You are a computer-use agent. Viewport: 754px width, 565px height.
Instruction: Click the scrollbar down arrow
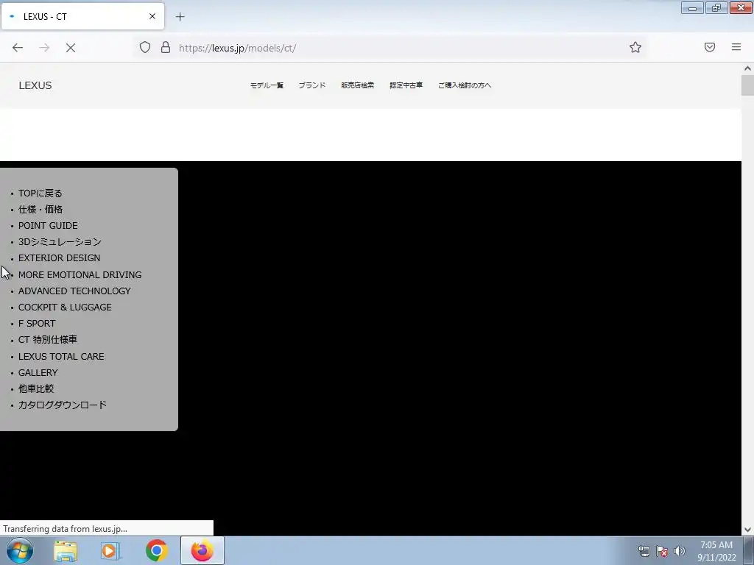748,530
